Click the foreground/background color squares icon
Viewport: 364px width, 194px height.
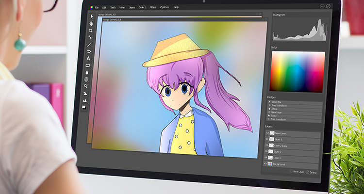(84, 107)
